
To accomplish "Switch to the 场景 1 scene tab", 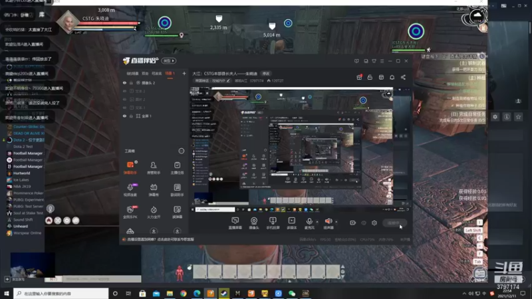I will (170, 74).
